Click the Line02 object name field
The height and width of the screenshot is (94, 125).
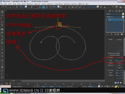point(114,14)
